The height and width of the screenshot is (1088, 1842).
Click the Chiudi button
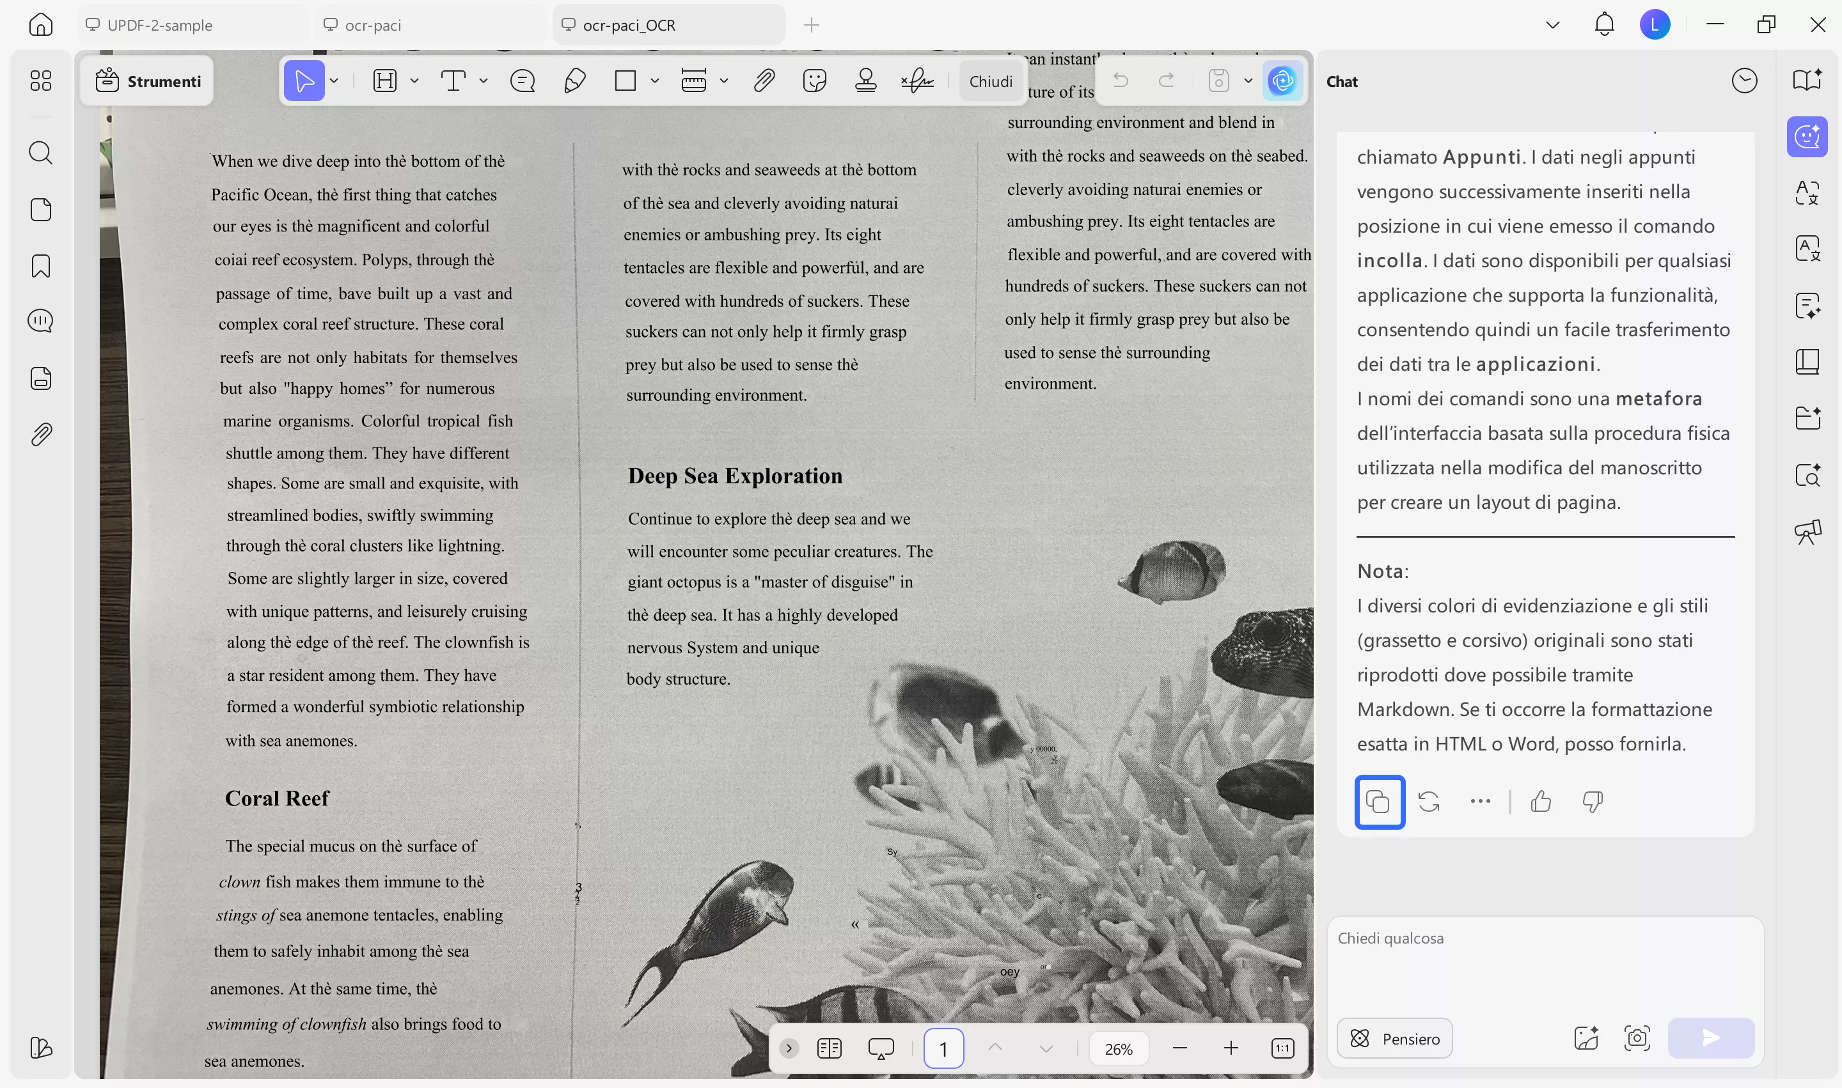pos(990,81)
